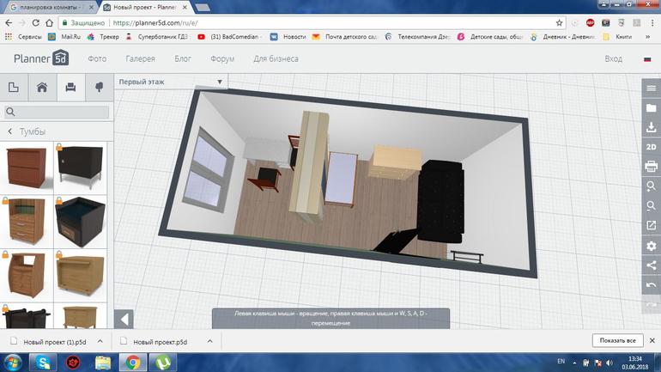Click Показать все downloads button
661x372 pixels.
[x=618, y=341]
